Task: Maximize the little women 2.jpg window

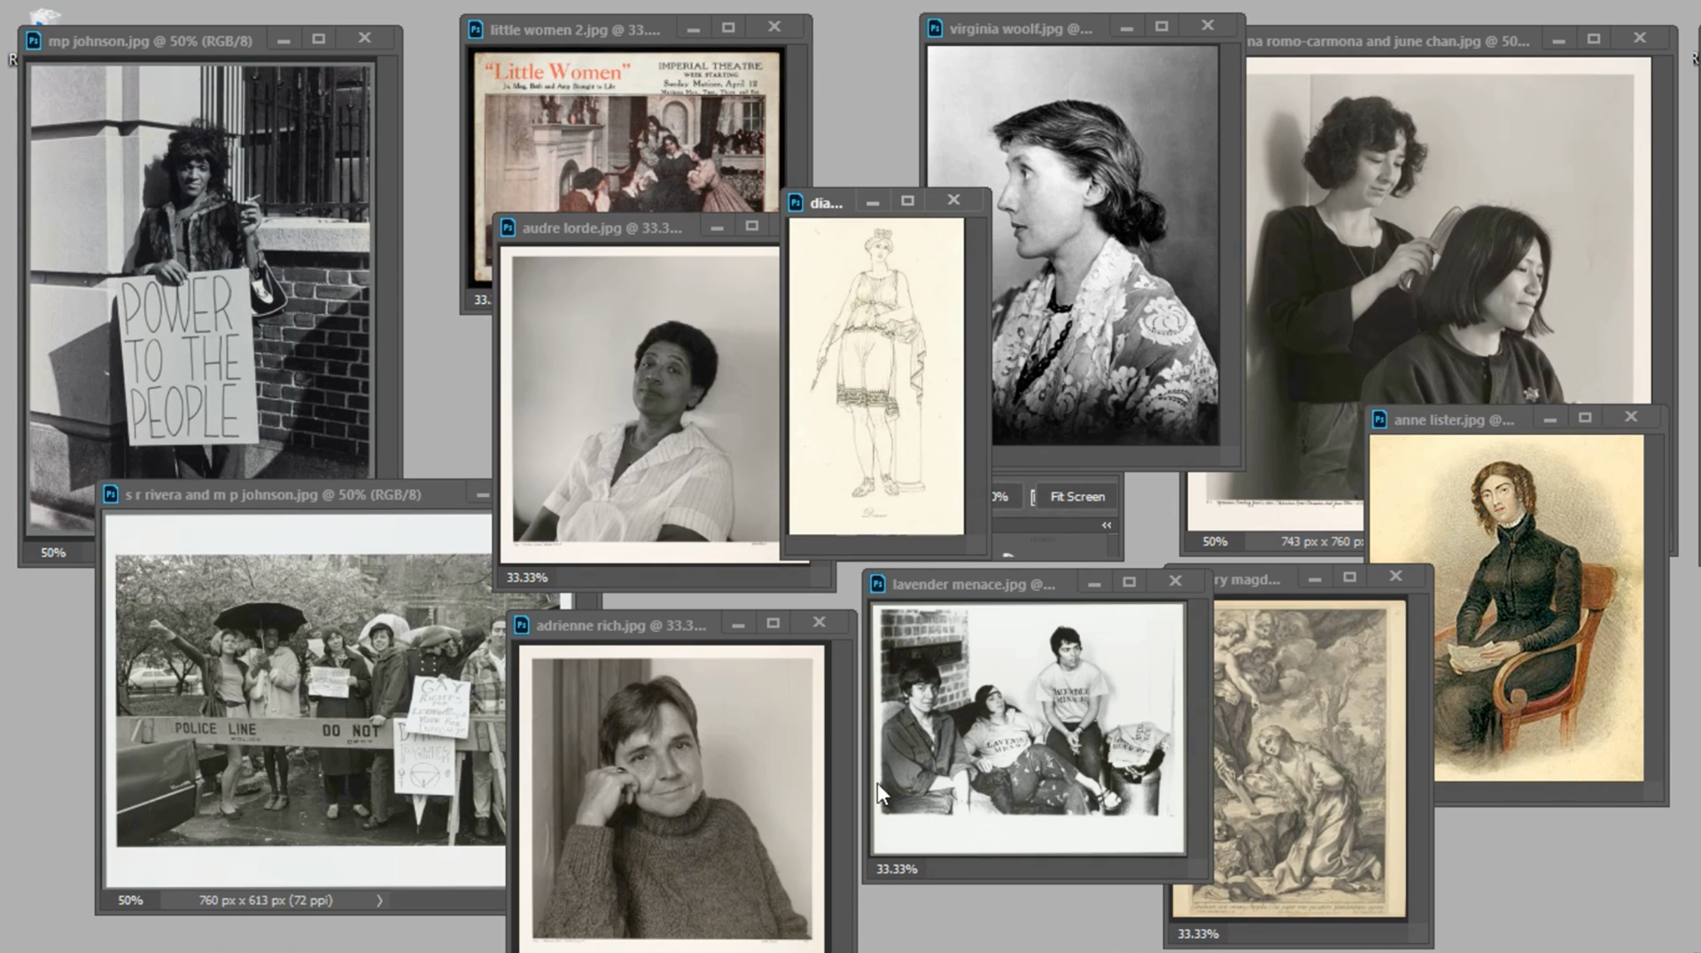Action: (x=728, y=27)
